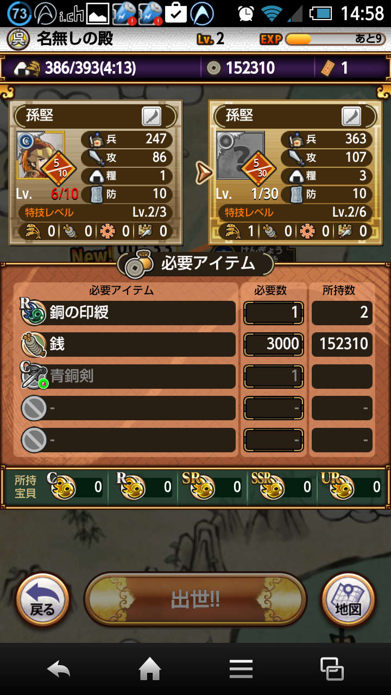The height and width of the screenshot is (695, 391).
Task: Tap the 戻る back arrow button
Action: pyautogui.click(x=42, y=600)
